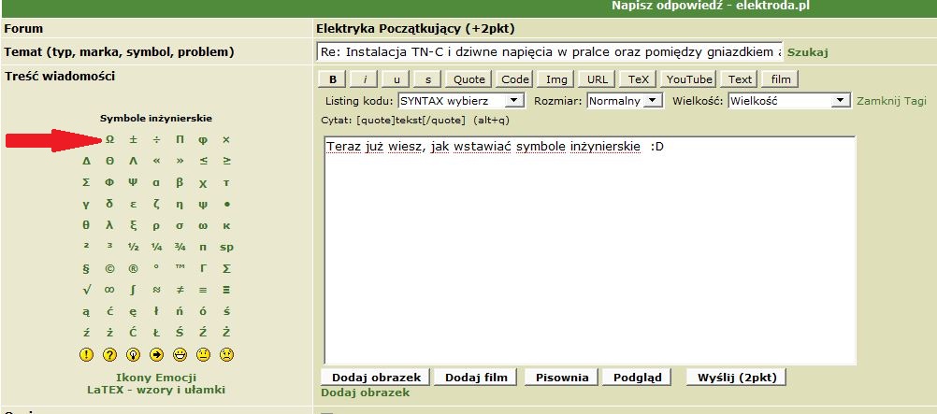Insert the ω lowercase omega symbol

pyautogui.click(x=203, y=226)
